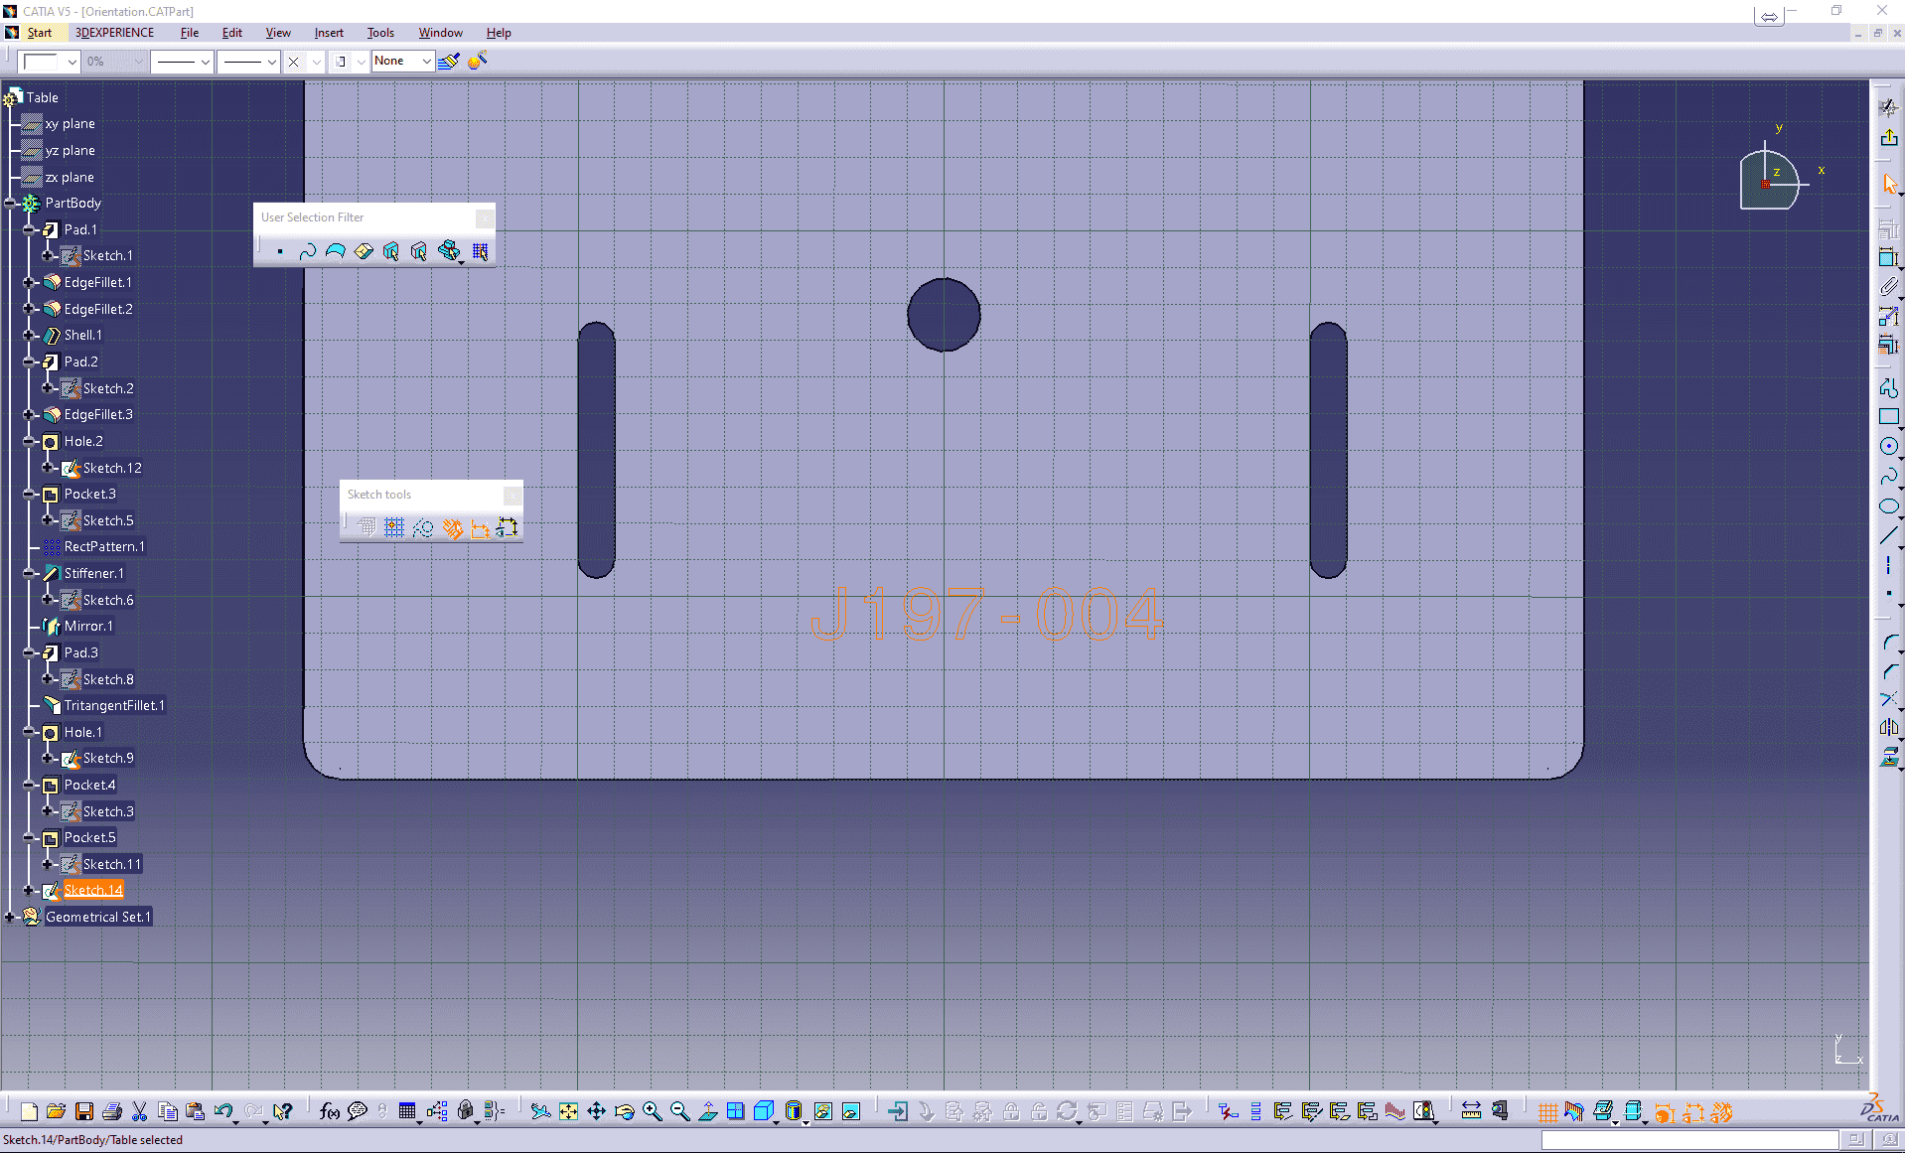Open the line thickness dropdown
The image size is (1905, 1153).
182,62
